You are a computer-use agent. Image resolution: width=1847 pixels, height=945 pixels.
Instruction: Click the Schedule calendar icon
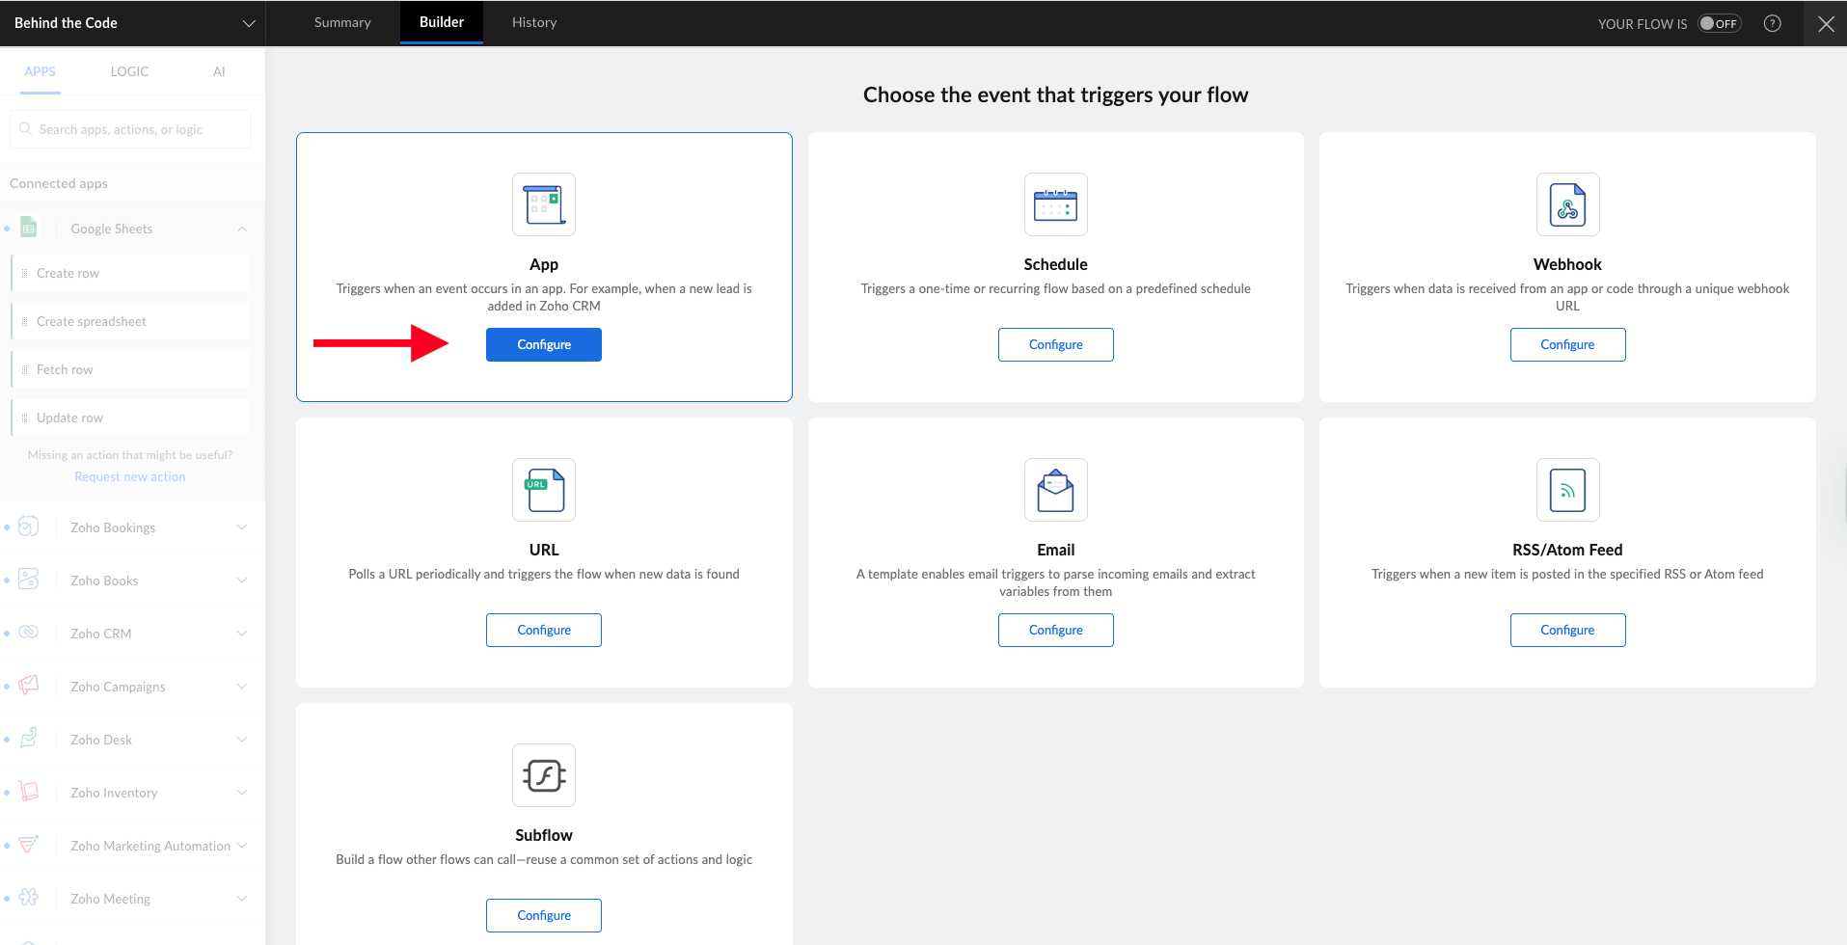tap(1055, 204)
